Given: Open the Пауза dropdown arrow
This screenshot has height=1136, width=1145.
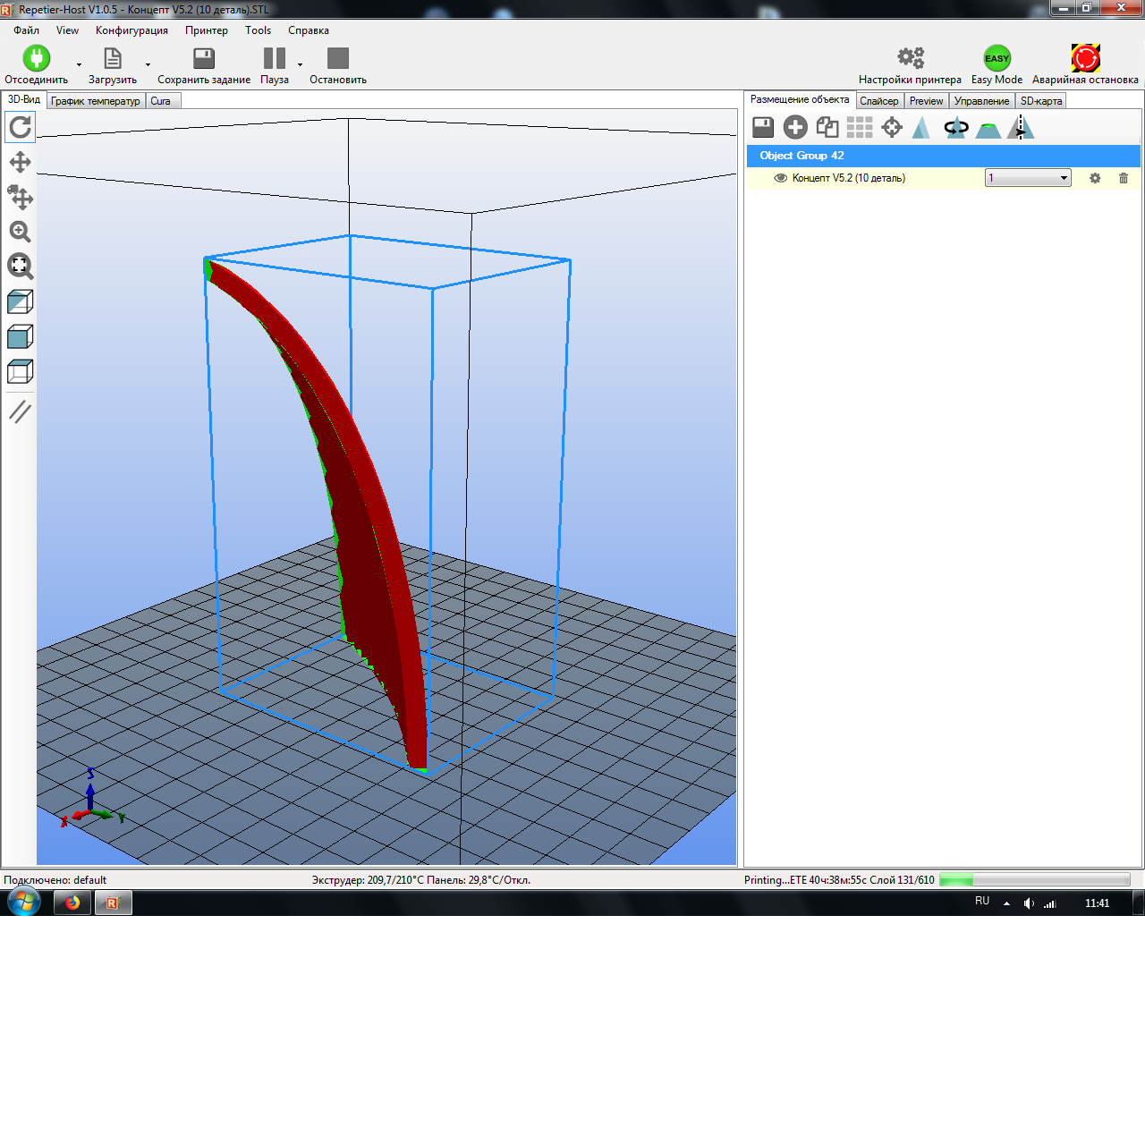Looking at the screenshot, I should click(298, 64).
